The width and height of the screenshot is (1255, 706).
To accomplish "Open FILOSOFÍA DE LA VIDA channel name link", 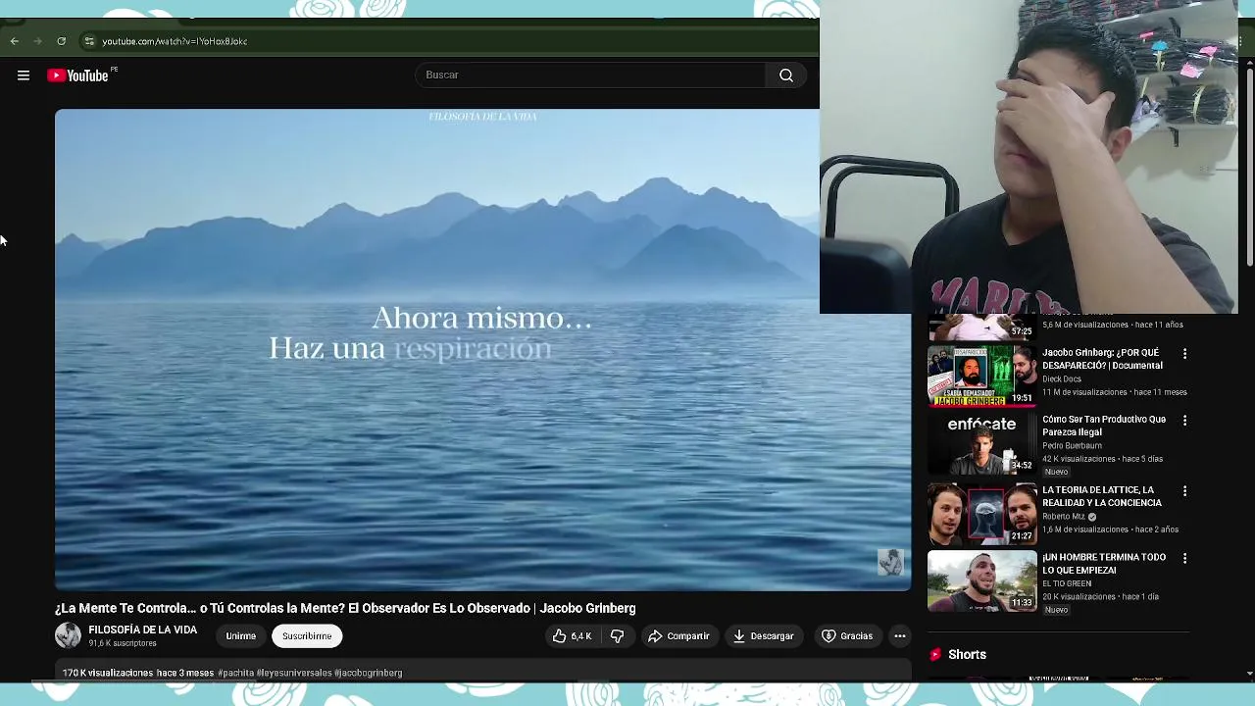I will tap(143, 630).
